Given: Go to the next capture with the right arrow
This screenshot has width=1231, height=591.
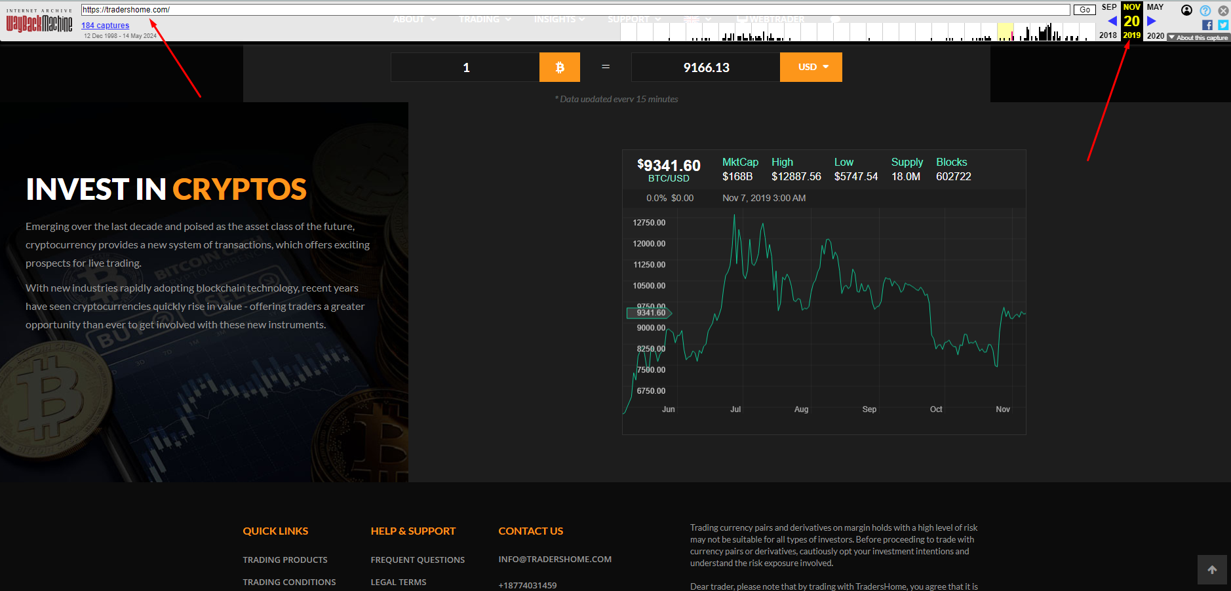Looking at the screenshot, I should (1152, 21).
